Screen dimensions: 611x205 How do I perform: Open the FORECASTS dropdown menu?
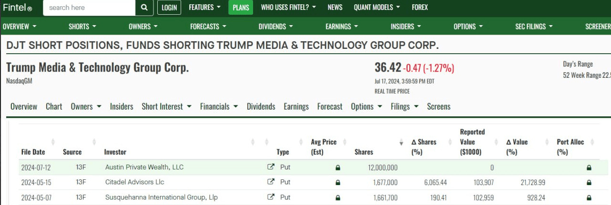(208, 27)
